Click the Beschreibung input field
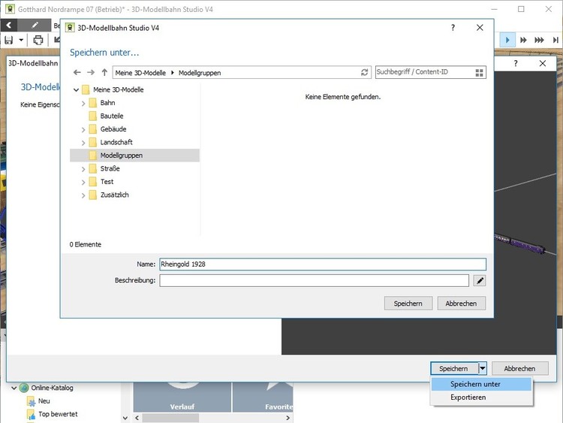The image size is (563, 423). pos(315,281)
